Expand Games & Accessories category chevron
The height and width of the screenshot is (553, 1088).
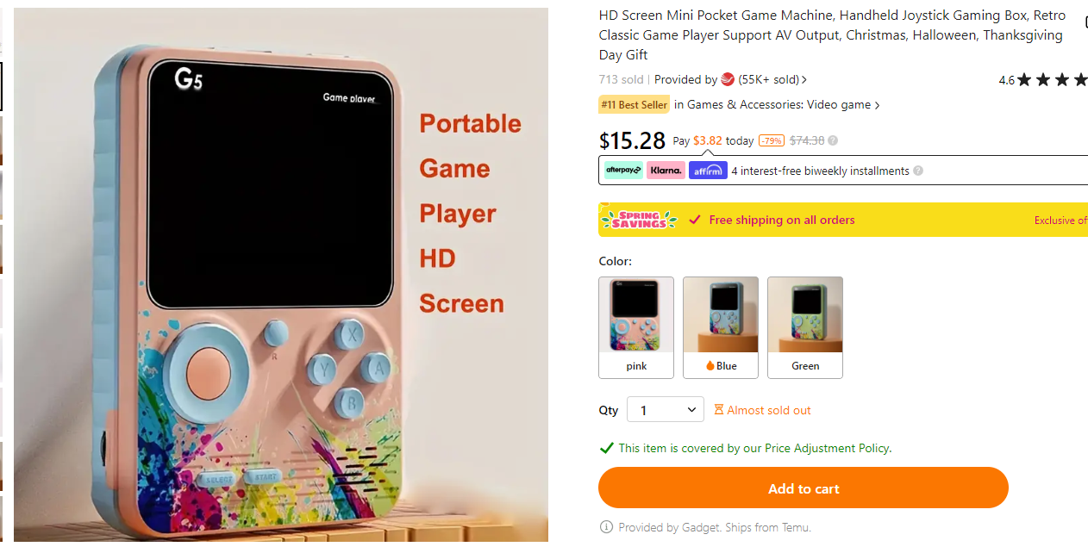point(878,105)
